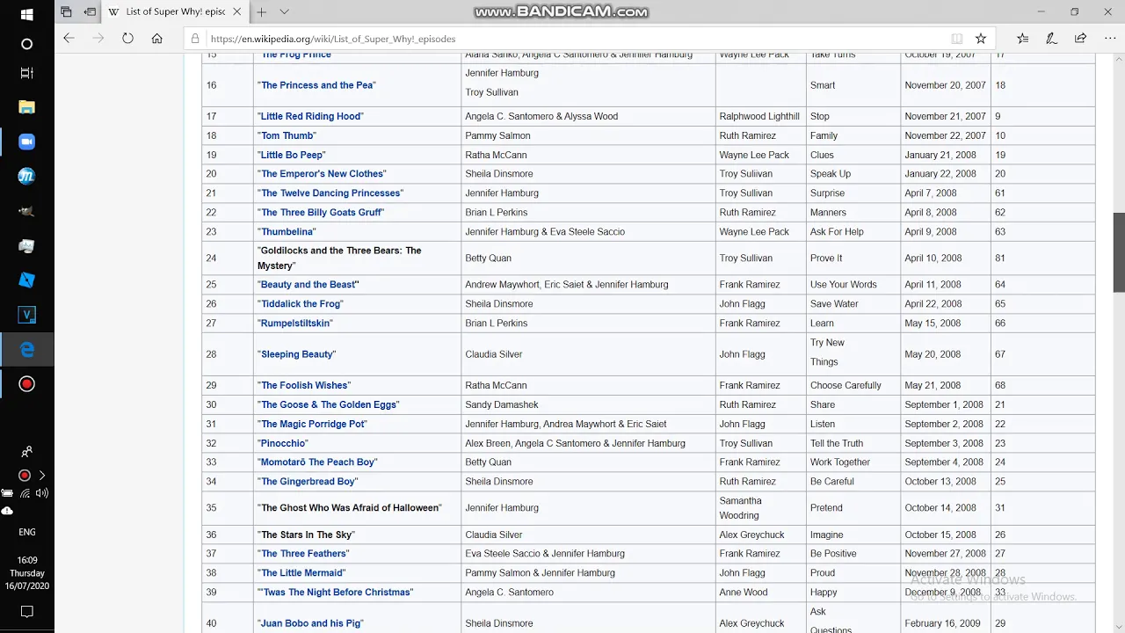Open the Sleeping Beauty link
The height and width of the screenshot is (633, 1125).
[x=297, y=354]
